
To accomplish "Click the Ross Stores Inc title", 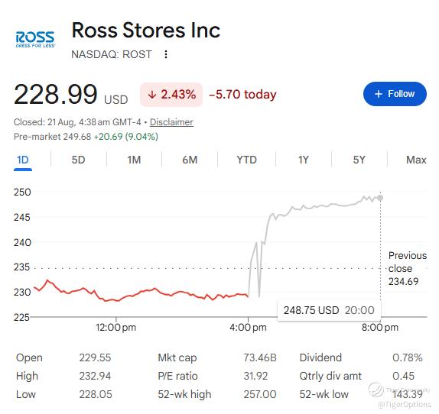I will tap(146, 31).
